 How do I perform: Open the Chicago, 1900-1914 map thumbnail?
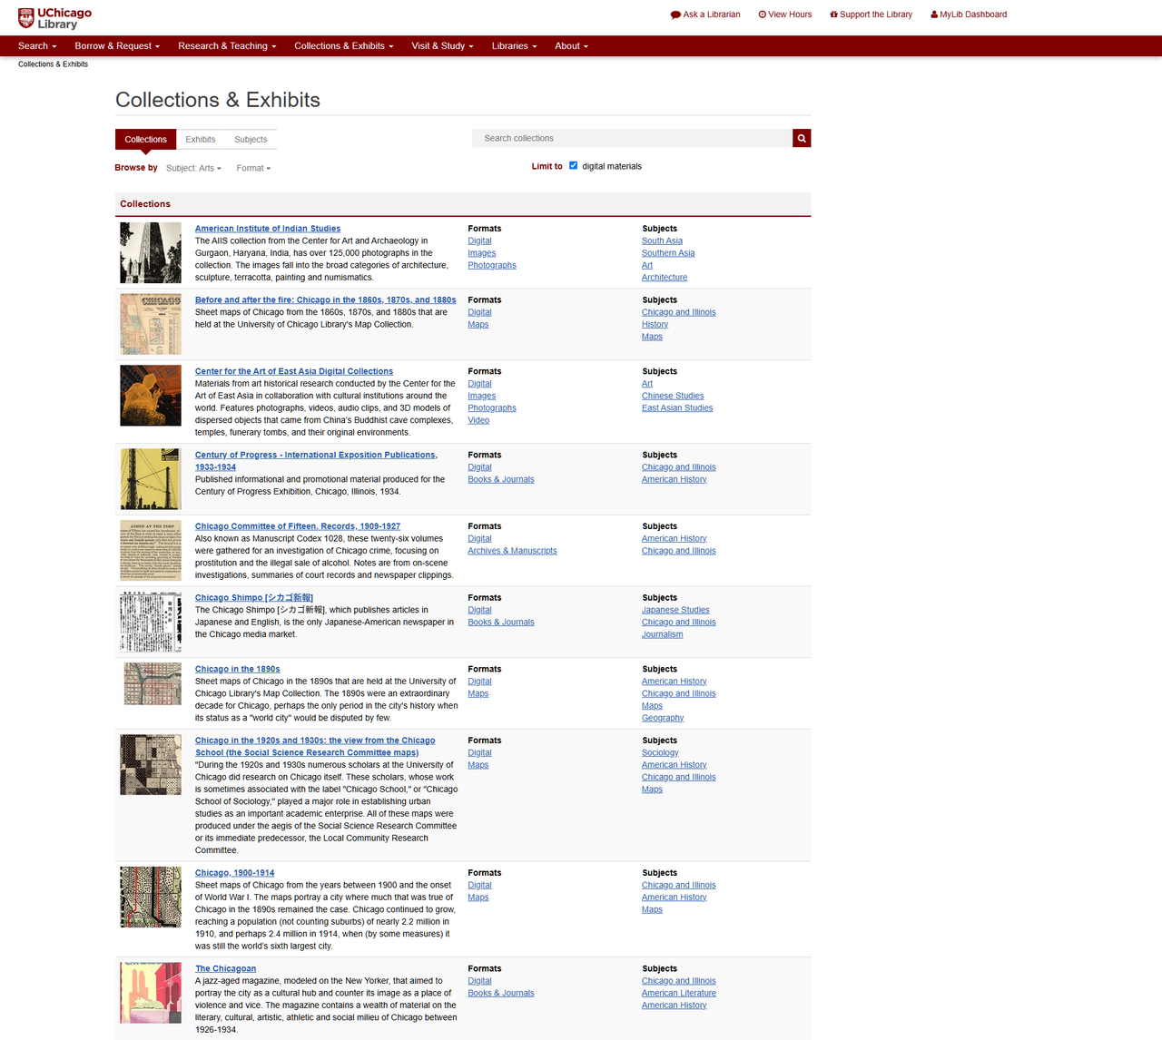point(151,897)
